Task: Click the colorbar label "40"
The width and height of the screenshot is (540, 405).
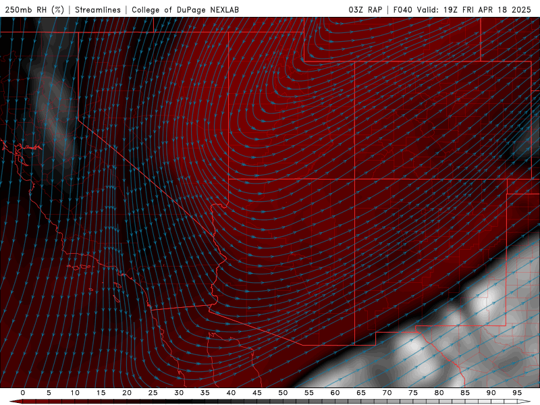Action: pyautogui.click(x=231, y=393)
